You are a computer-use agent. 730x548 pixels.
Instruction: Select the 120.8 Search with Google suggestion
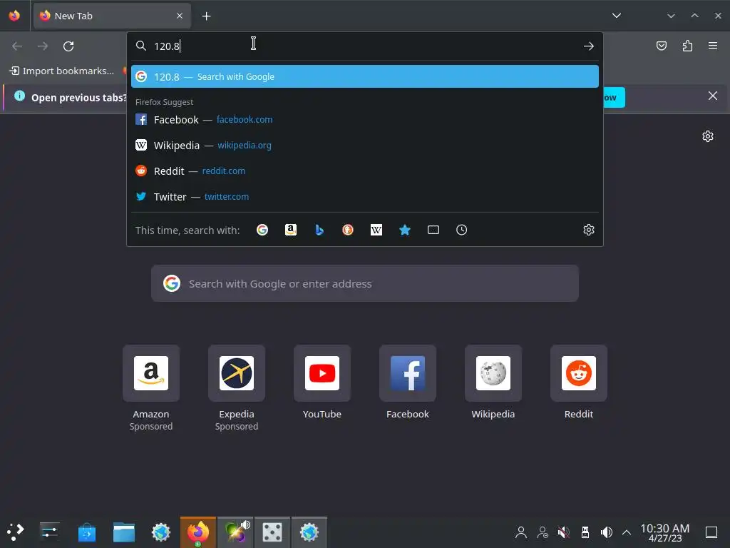tap(364, 76)
